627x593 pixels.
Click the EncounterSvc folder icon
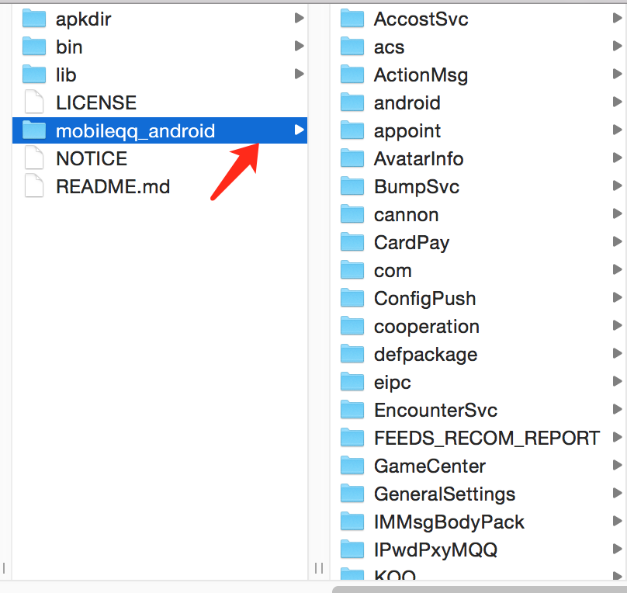click(352, 410)
